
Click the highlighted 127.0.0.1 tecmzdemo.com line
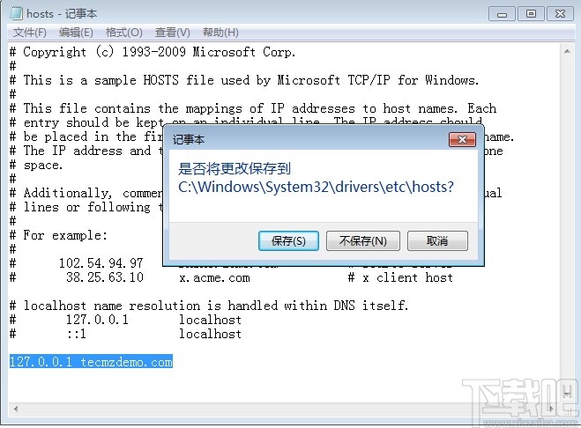(x=91, y=361)
